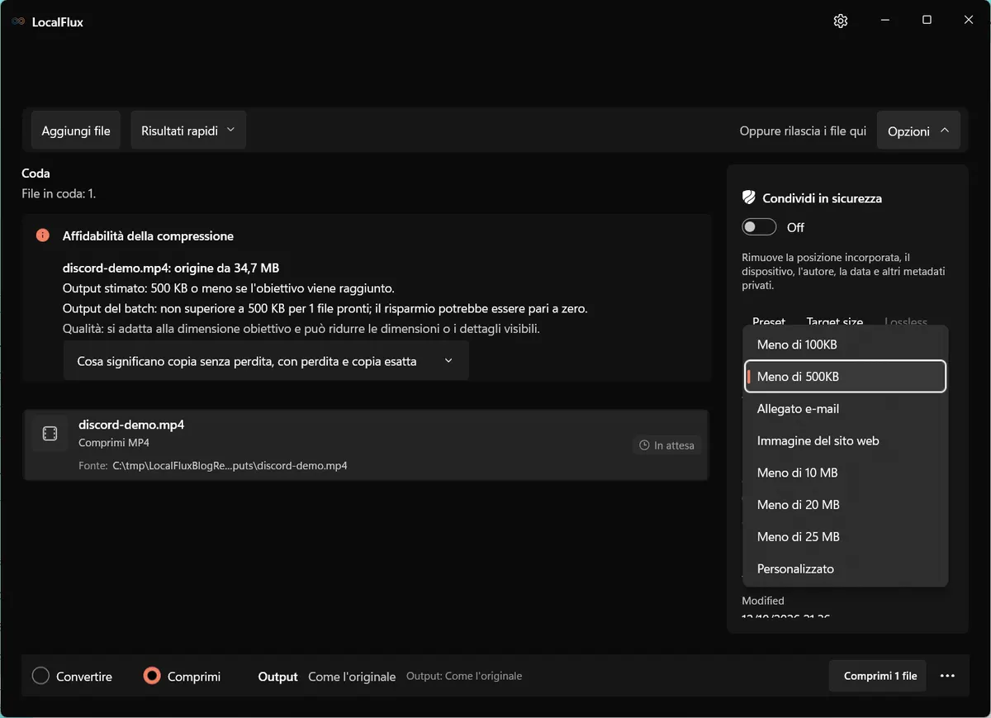Switch to the Preset tab
This screenshot has height=718, width=991.
(769, 321)
